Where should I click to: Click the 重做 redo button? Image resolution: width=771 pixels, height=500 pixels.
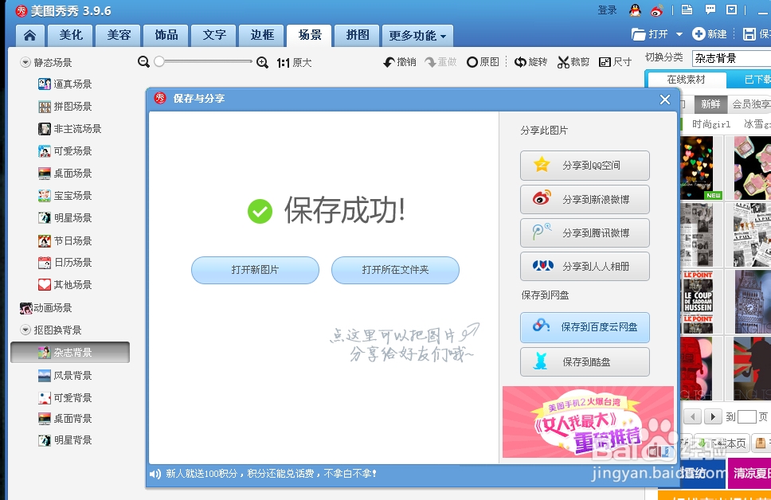point(440,62)
